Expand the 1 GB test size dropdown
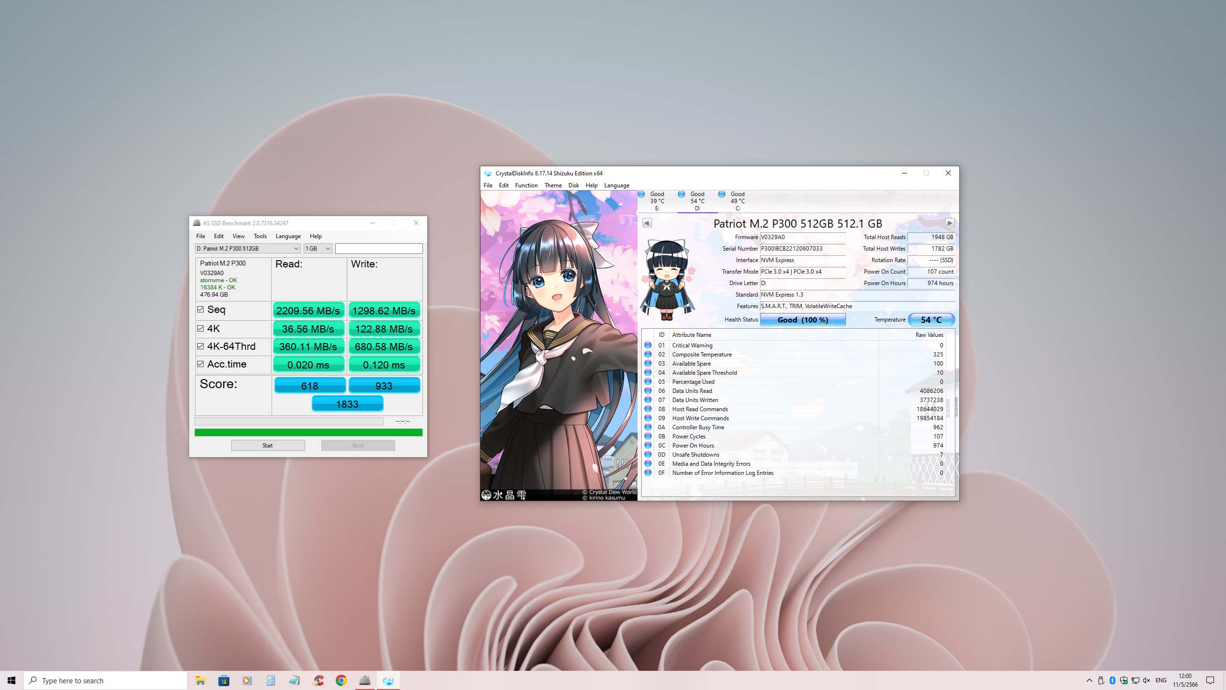Viewport: 1226px width, 690px height. click(318, 248)
